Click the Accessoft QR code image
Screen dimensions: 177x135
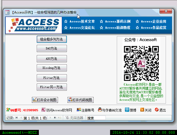point(141,63)
